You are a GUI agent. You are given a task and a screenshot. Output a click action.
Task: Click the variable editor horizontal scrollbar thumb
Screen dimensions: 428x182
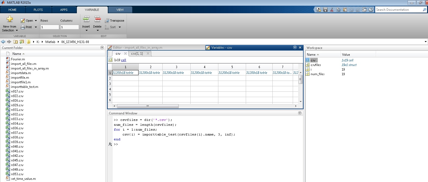(x=148, y=106)
